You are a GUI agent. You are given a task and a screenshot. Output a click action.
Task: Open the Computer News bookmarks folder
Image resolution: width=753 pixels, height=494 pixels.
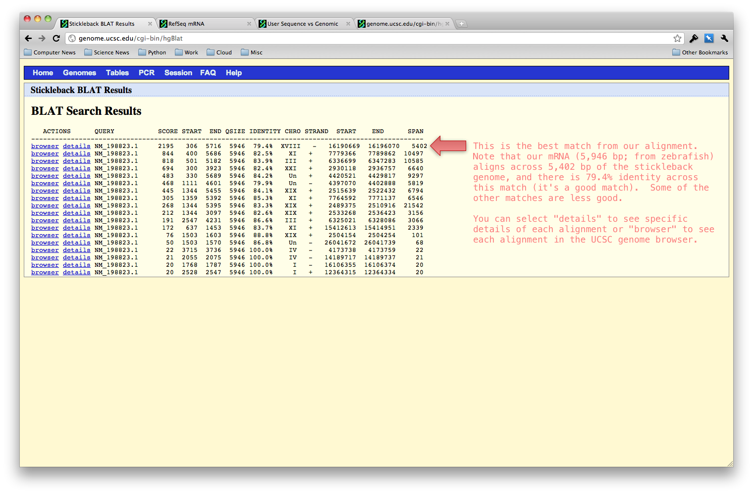point(50,52)
